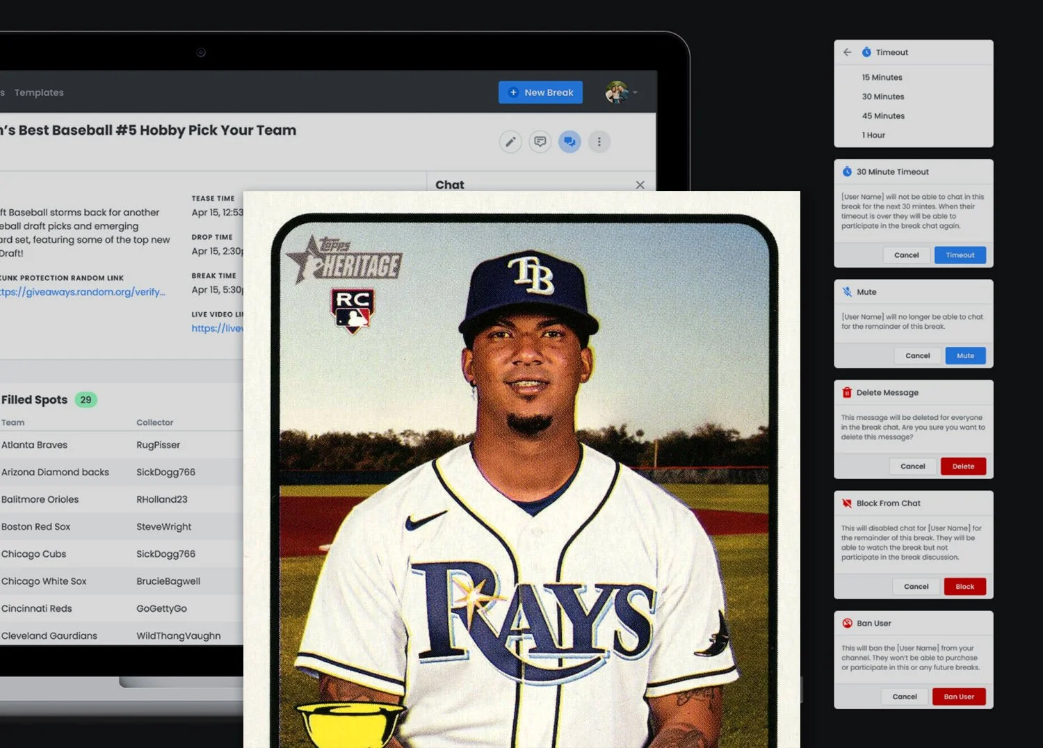Open the comment message icon
1043x748 pixels.
(540, 142)
